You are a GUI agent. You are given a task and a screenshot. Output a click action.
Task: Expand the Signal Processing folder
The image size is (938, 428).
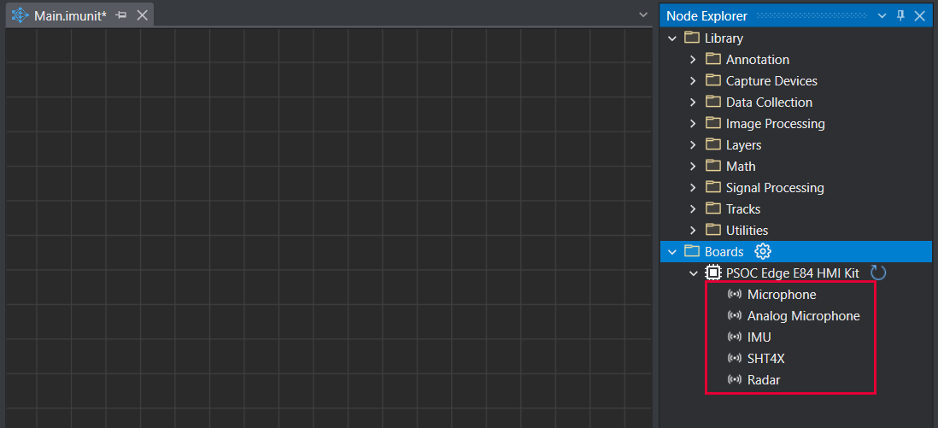click(693, 188)
